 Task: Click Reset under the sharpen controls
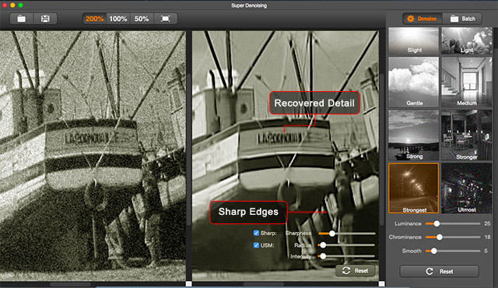pos(355,271)
